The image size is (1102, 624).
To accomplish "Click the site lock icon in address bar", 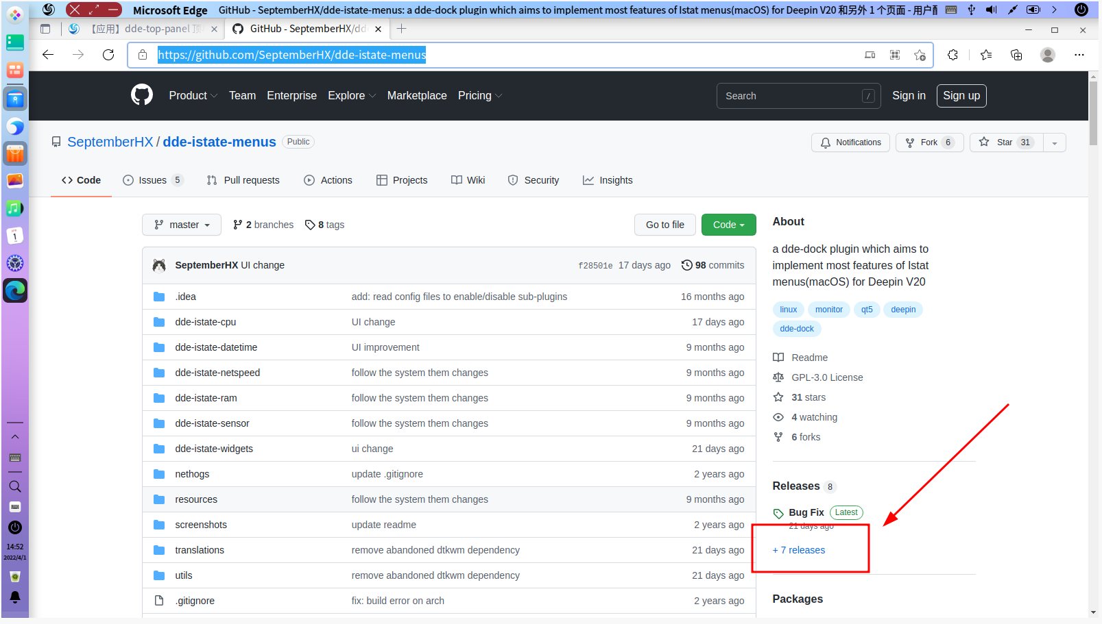I will 143,55.
